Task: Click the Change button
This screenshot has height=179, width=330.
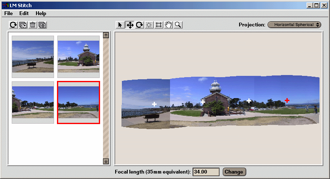Action: click(x=234, y=172)
